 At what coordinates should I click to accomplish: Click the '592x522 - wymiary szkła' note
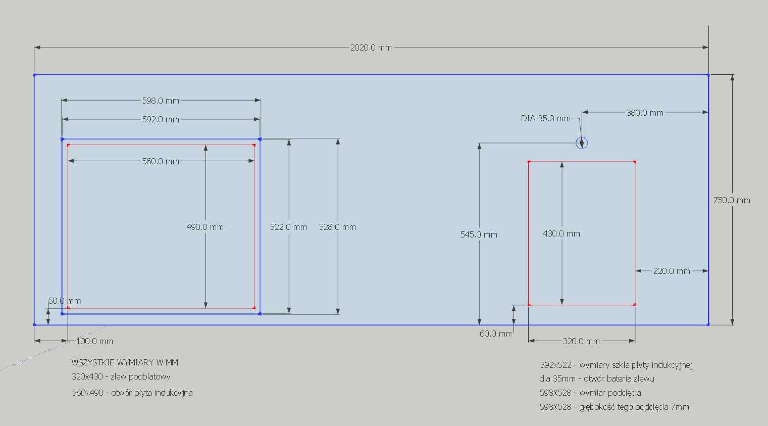click(616, 364)
